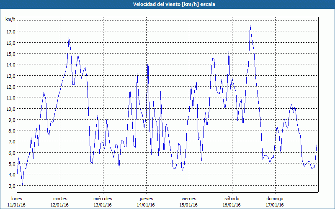Select the 'viernes' day label

(x=189, y=198)
